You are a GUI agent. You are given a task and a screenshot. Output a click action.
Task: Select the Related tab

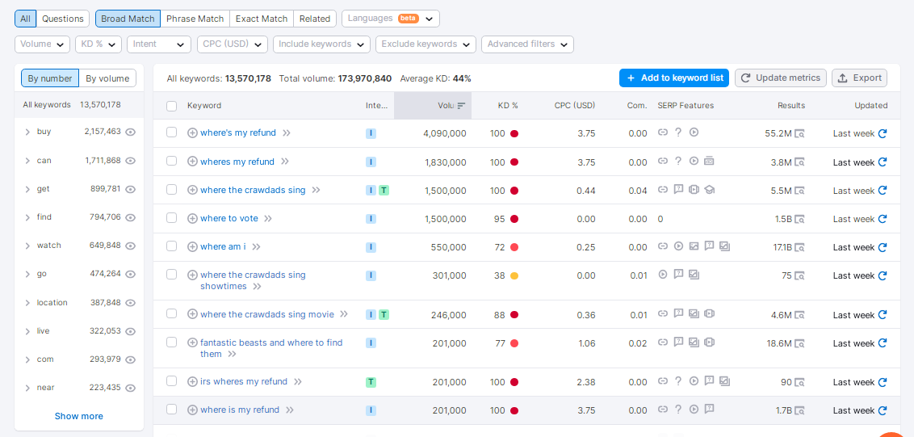tap(315, 19)
